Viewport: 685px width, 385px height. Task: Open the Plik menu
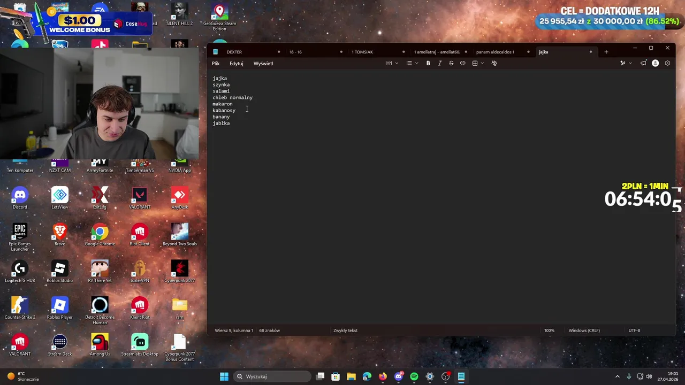[x=216, y=63]
